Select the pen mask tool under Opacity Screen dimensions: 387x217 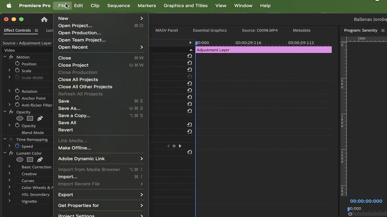40,118
